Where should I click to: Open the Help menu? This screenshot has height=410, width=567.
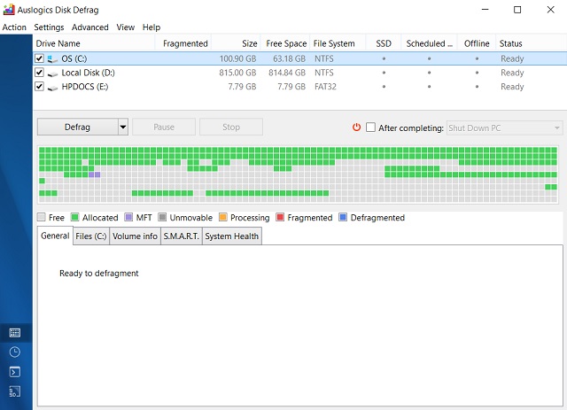(151, 27)
